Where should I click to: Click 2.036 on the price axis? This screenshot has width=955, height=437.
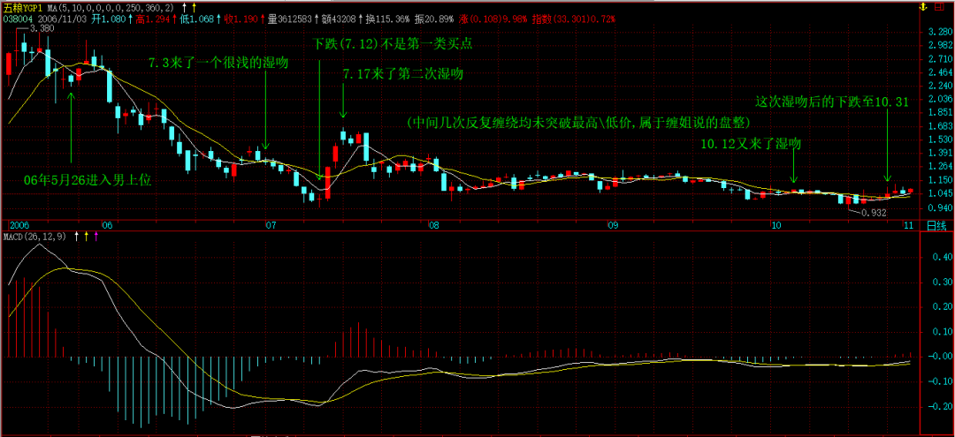[x=938, y=99]
